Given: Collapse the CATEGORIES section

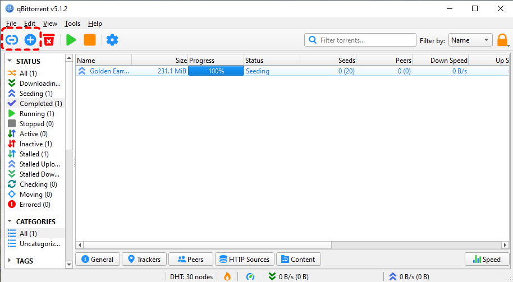Looking at the screenshot, I should click(x=10, y=221).
